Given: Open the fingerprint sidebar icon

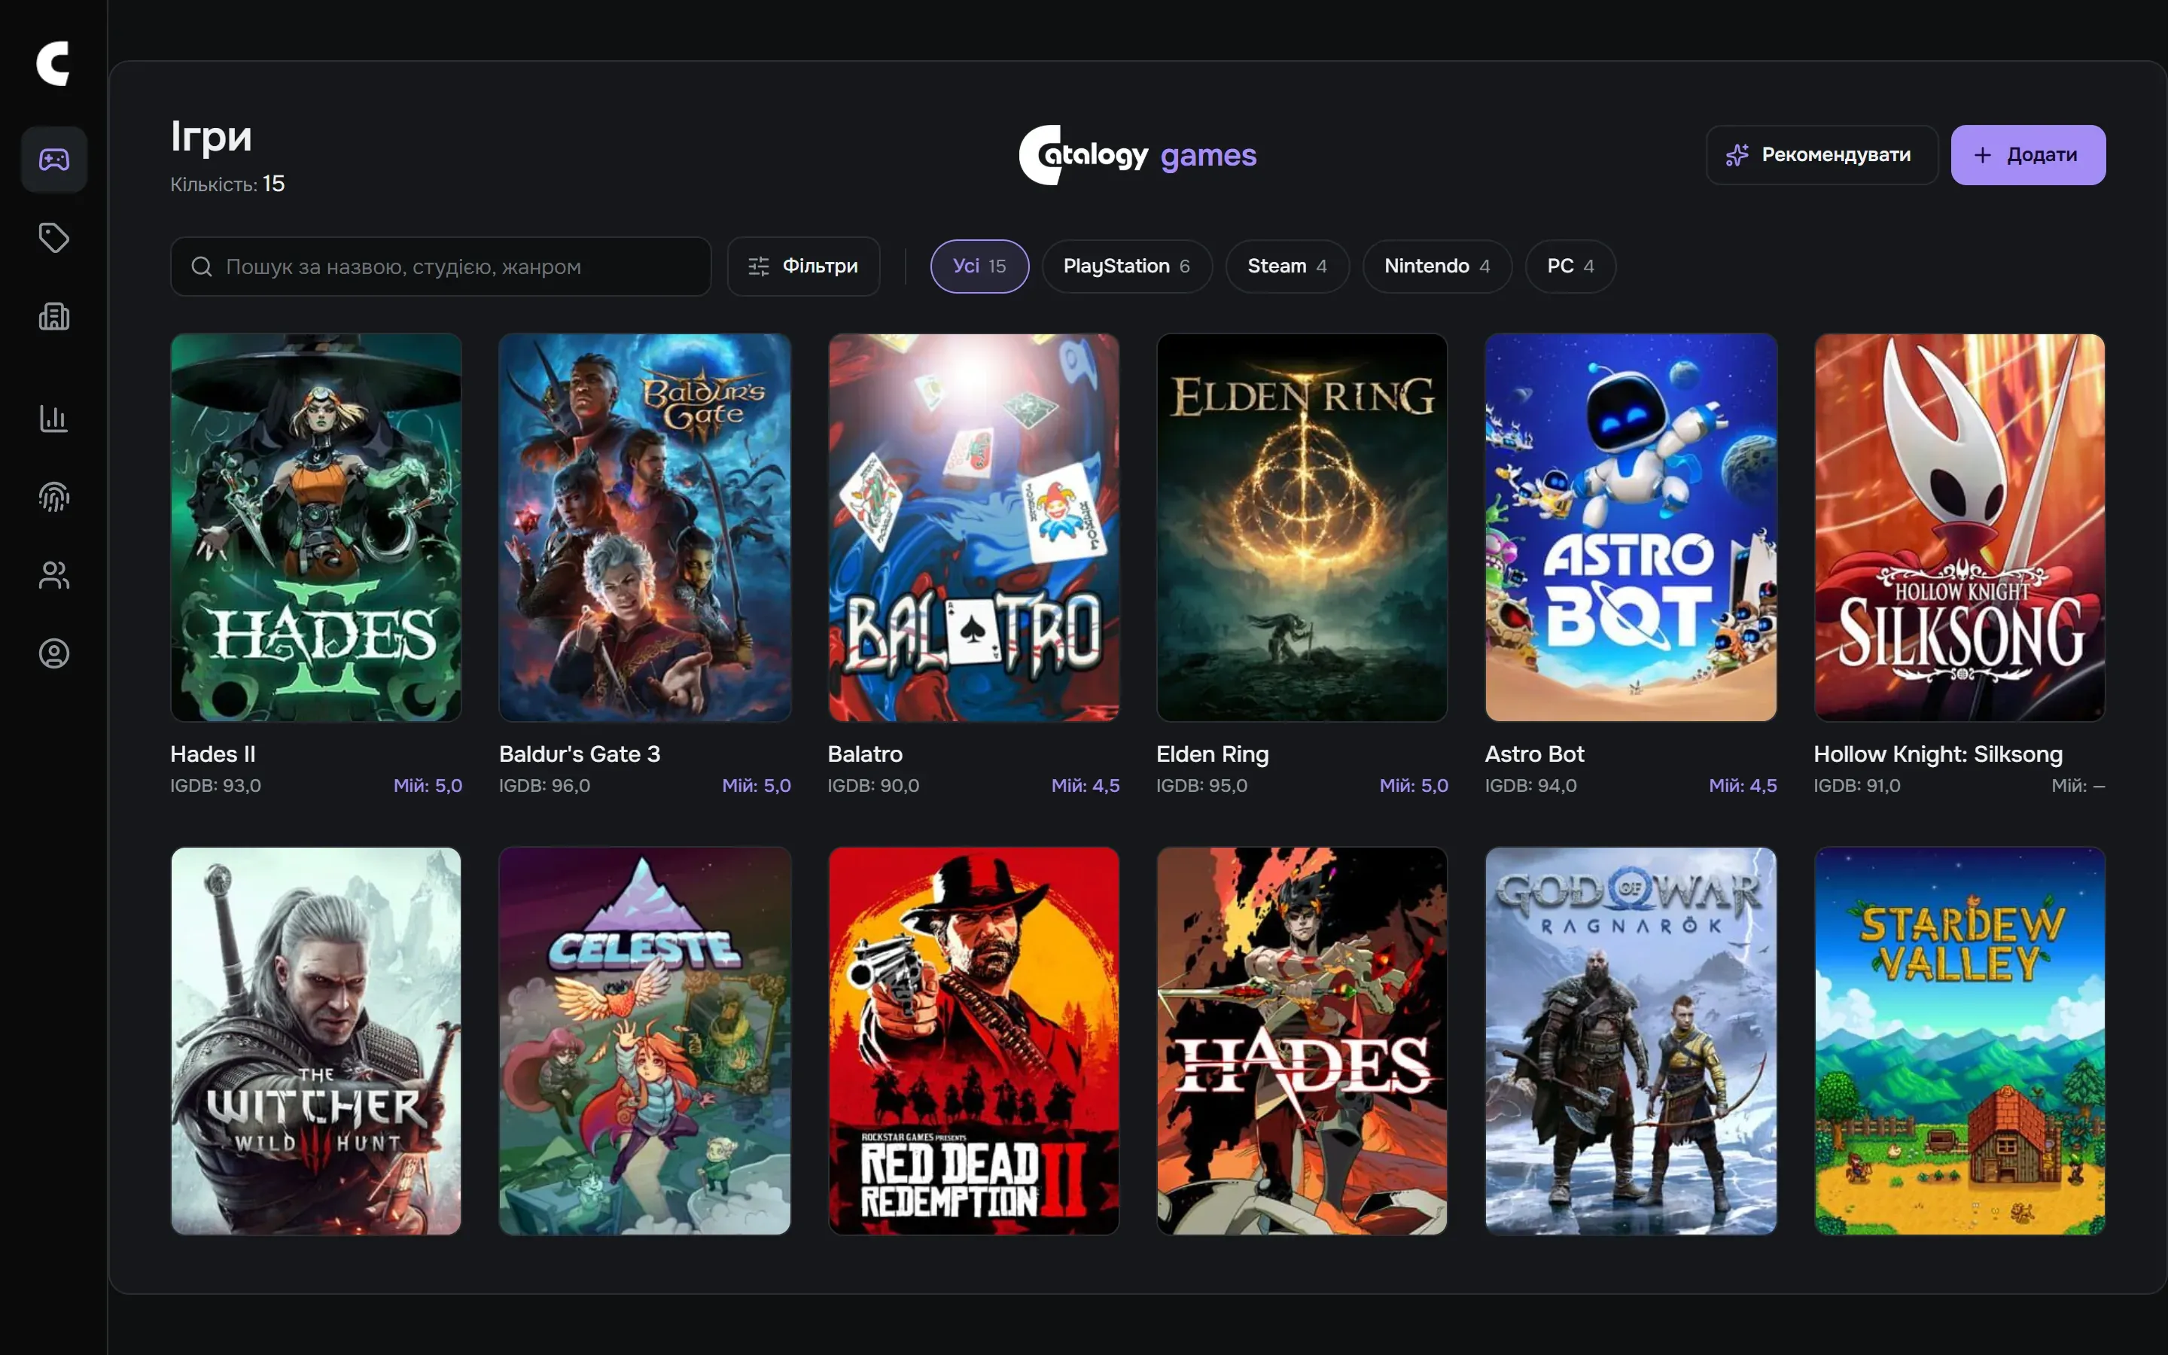Looking at the screenshot, I should 53,497.
